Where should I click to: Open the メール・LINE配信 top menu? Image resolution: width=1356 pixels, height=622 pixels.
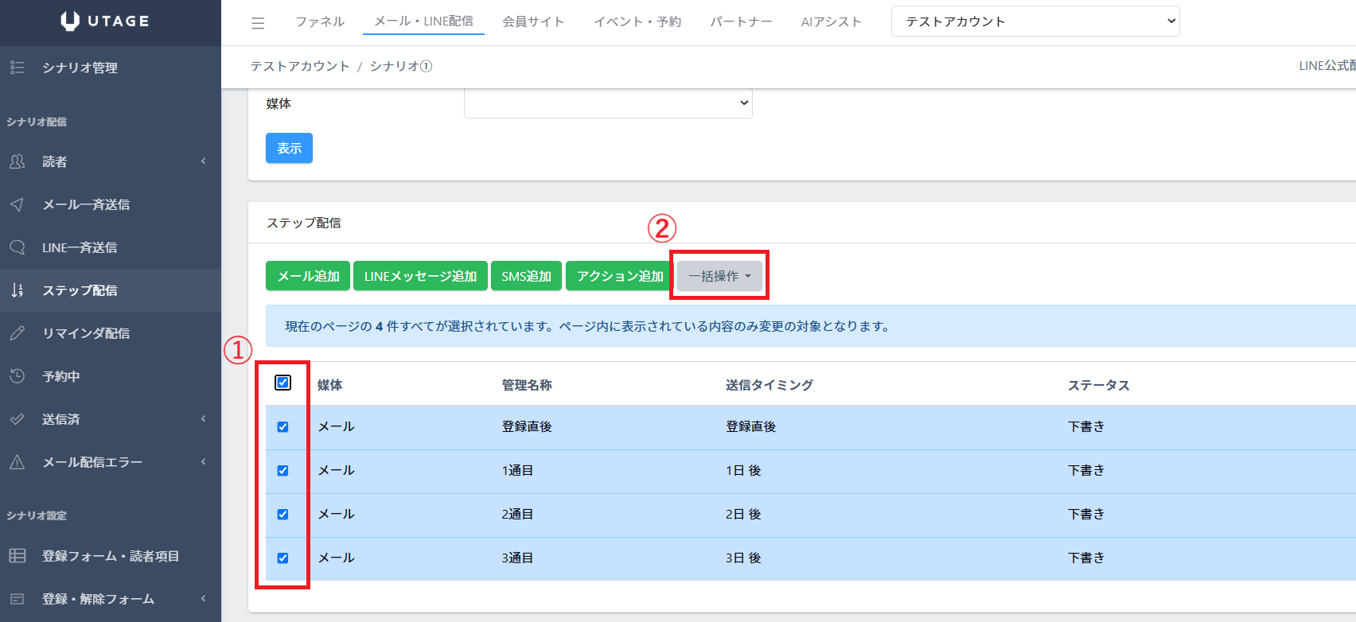point(424,21)
